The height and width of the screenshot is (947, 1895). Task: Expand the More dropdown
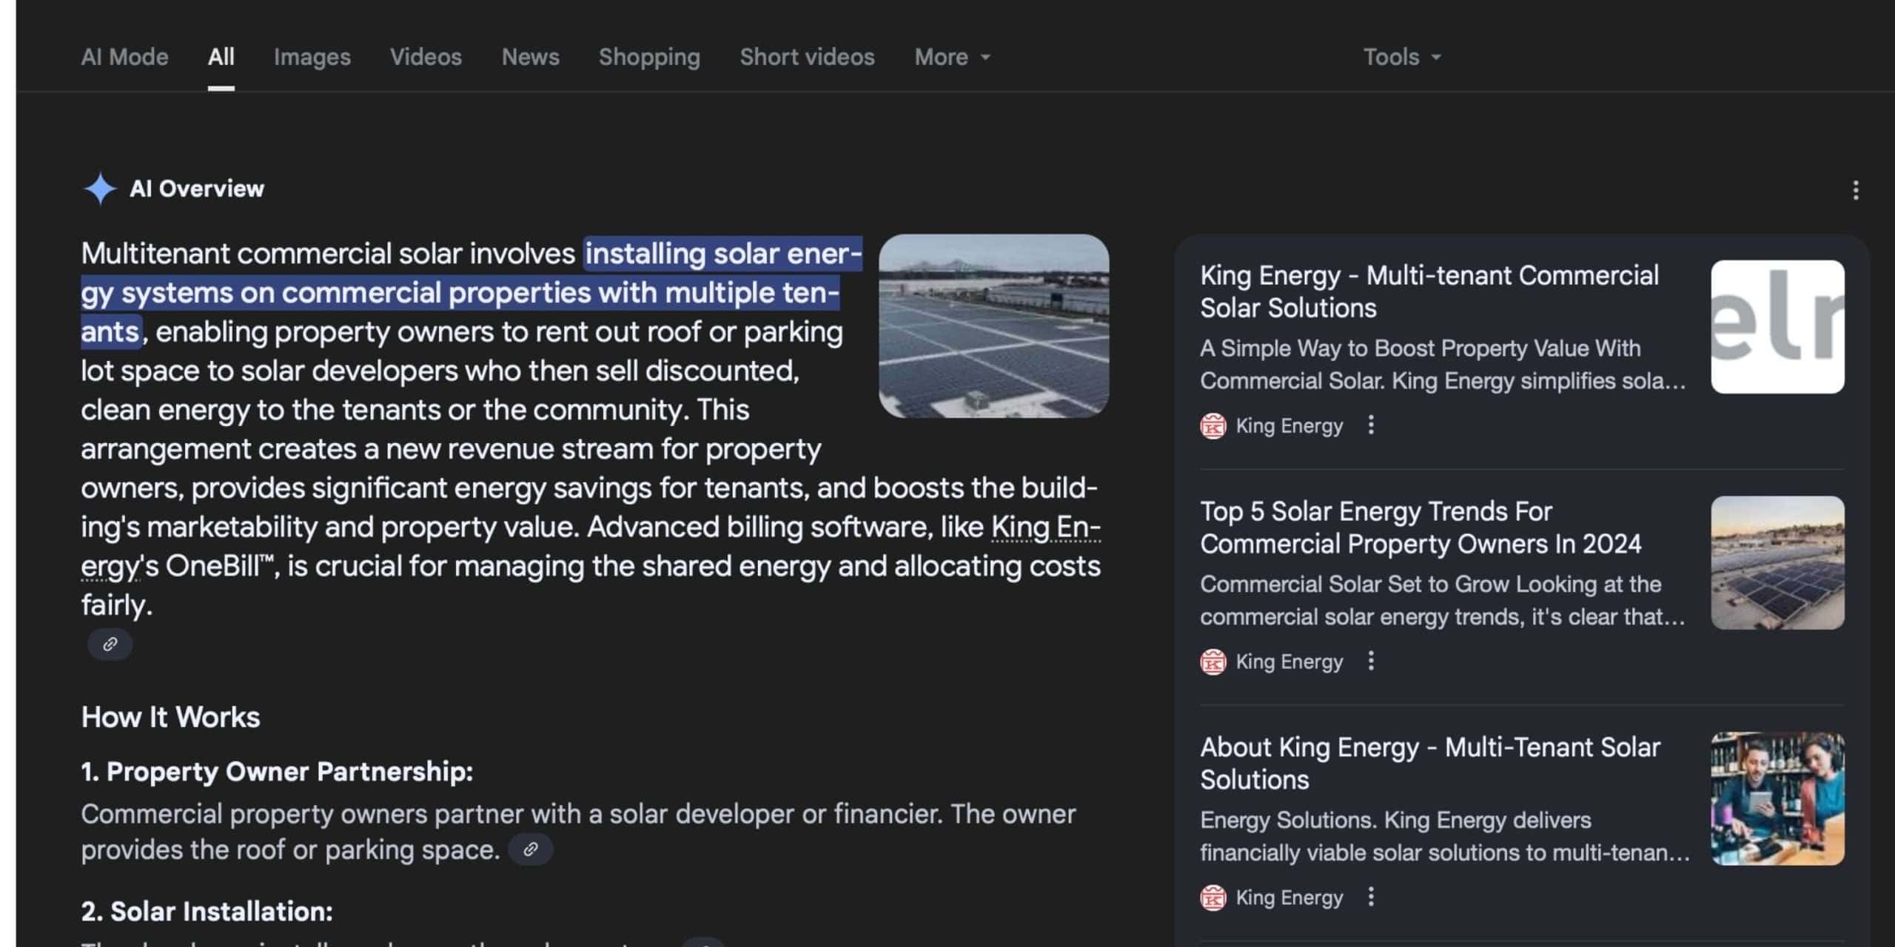952,57
